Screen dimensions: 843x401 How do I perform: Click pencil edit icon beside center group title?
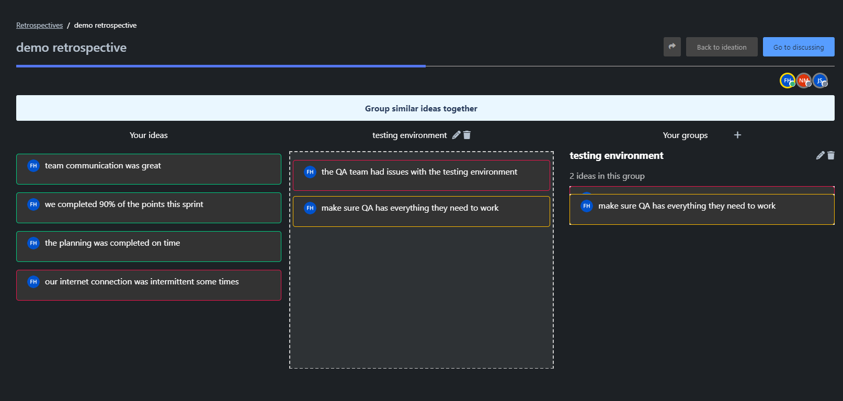[456, 135]
